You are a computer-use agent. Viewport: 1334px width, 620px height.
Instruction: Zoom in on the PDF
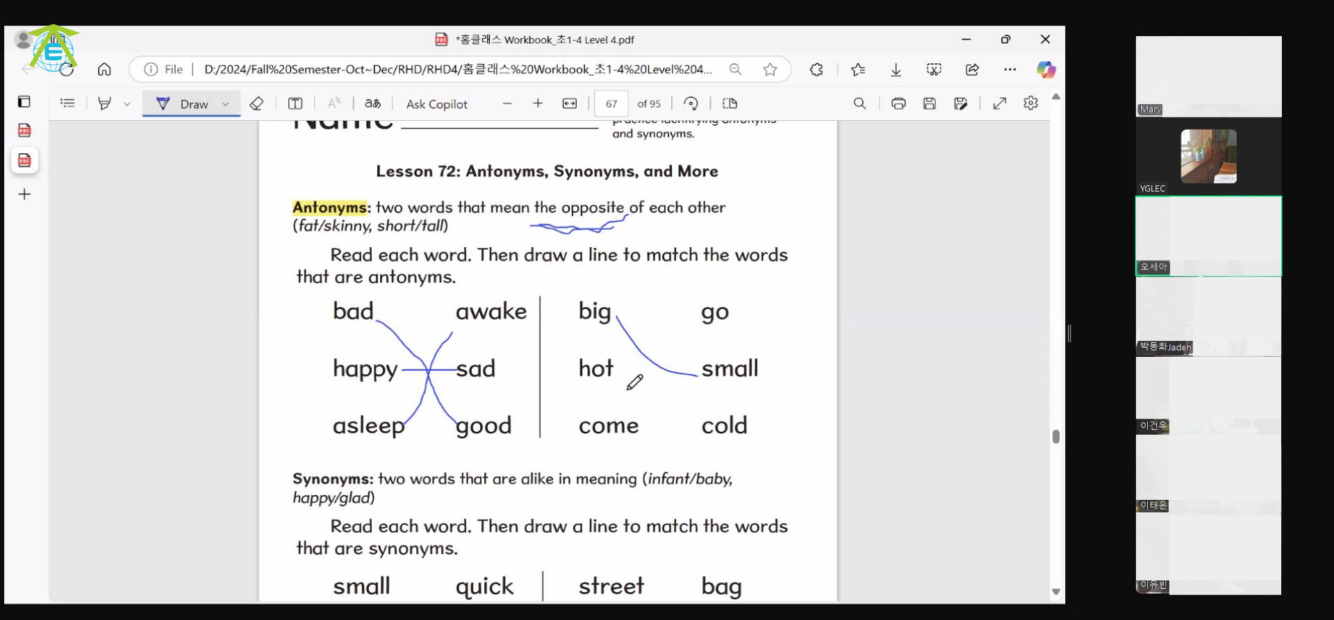pyautogui.click(x=538, y=103)
